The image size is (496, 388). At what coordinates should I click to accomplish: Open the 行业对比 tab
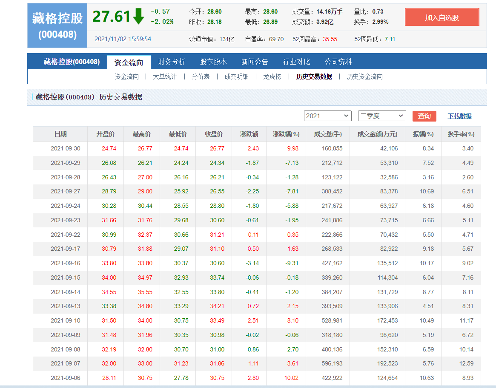tap(296, 62)
